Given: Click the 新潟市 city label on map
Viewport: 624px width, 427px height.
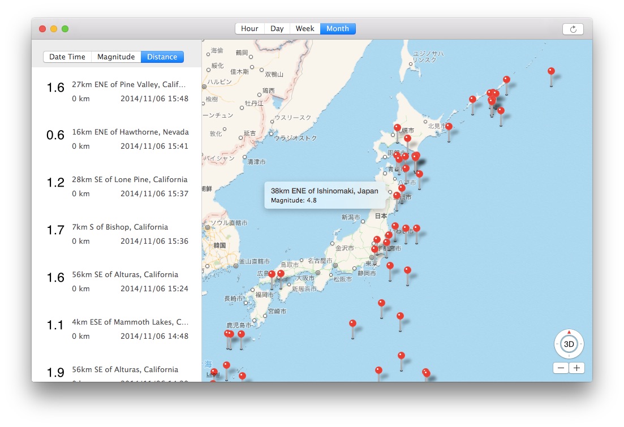Looking at the screenshot, I should tap(351, 217).
